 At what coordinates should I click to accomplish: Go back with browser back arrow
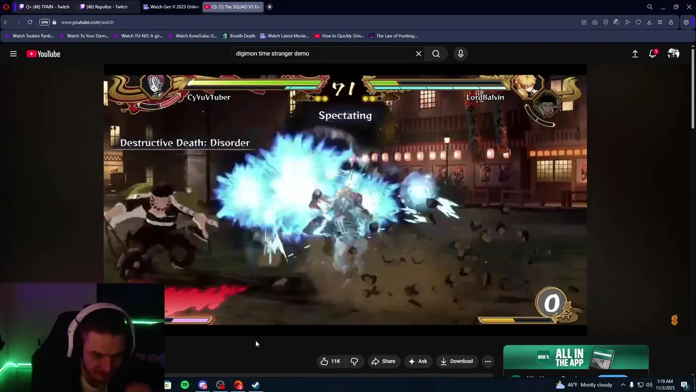click(5, 22)
